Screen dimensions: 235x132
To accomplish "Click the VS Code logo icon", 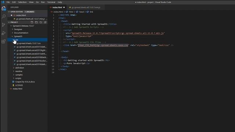I will pos(3,2).
